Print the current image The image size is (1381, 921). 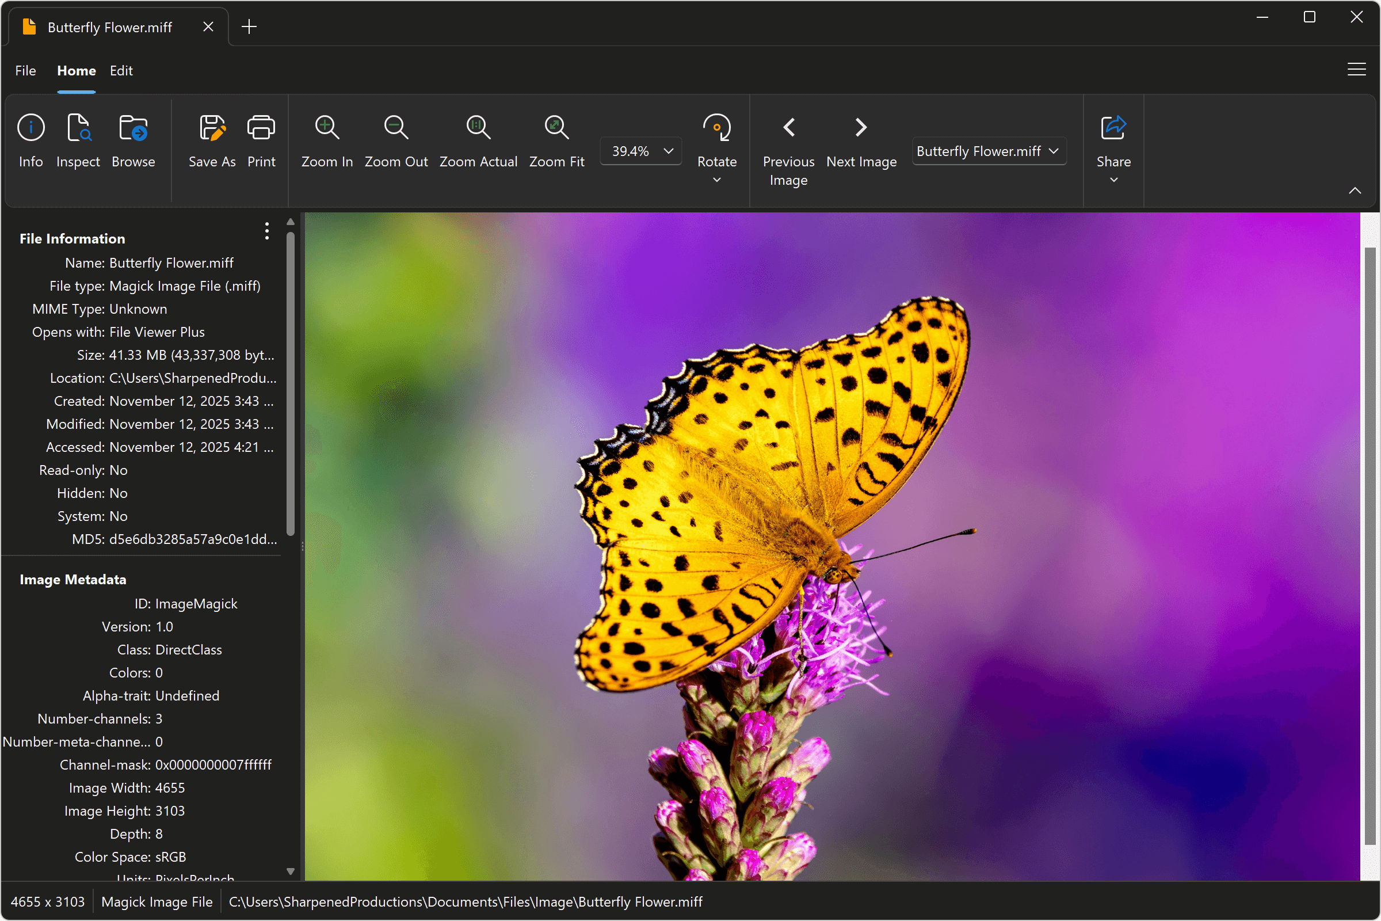[261, 141]
